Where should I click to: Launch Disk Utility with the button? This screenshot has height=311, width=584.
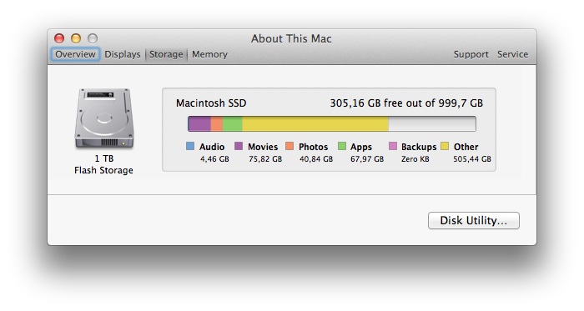(x=473, y=221)
